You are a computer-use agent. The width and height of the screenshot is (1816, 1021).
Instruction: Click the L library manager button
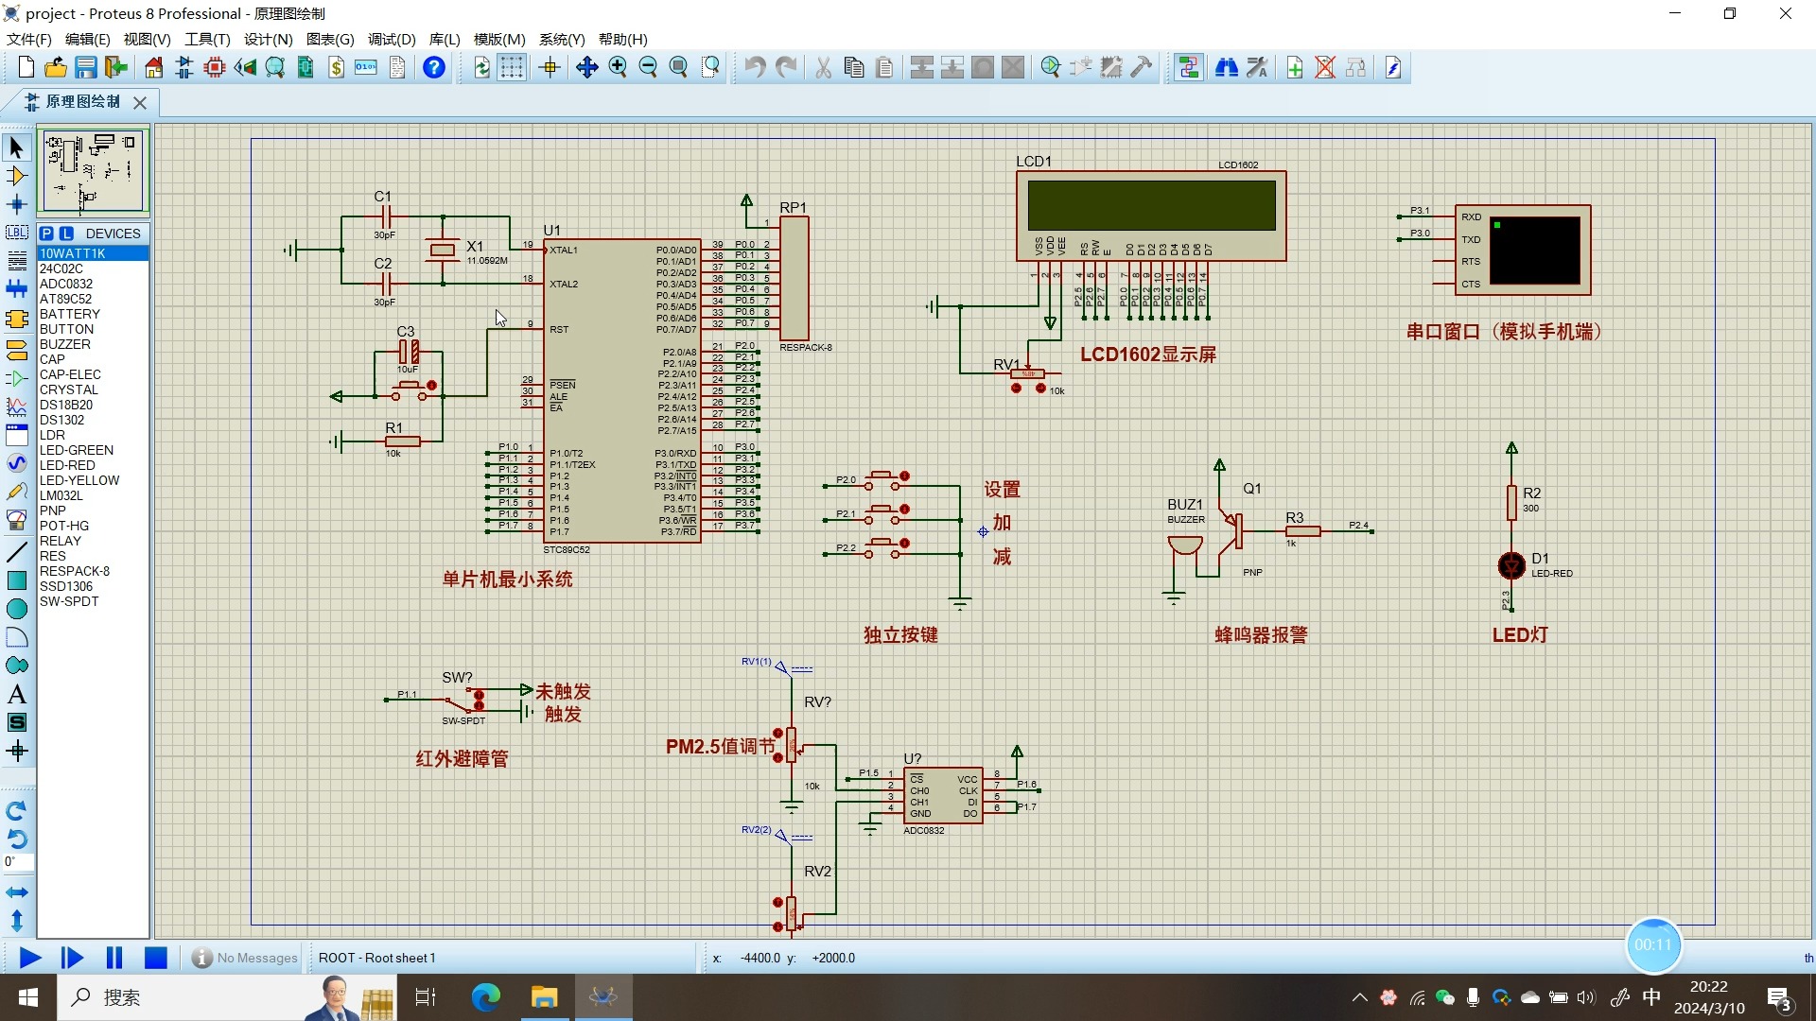pyautogui.click(x=66, y=234)
